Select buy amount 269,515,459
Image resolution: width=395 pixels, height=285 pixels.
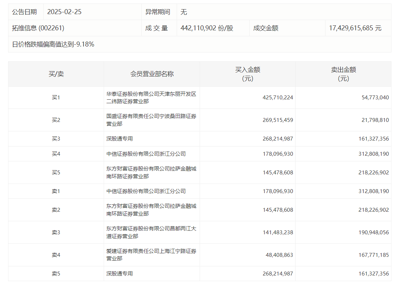point(278,120)
